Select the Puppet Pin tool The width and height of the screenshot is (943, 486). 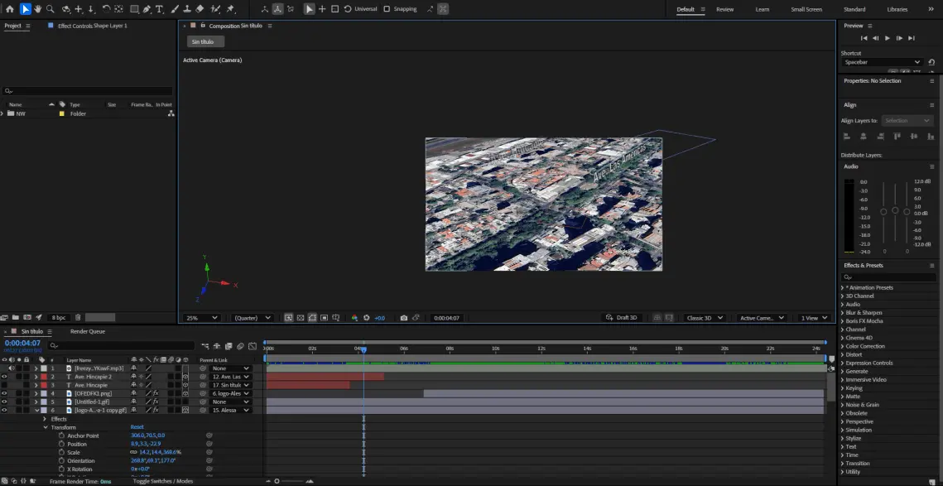pos(230,9)
